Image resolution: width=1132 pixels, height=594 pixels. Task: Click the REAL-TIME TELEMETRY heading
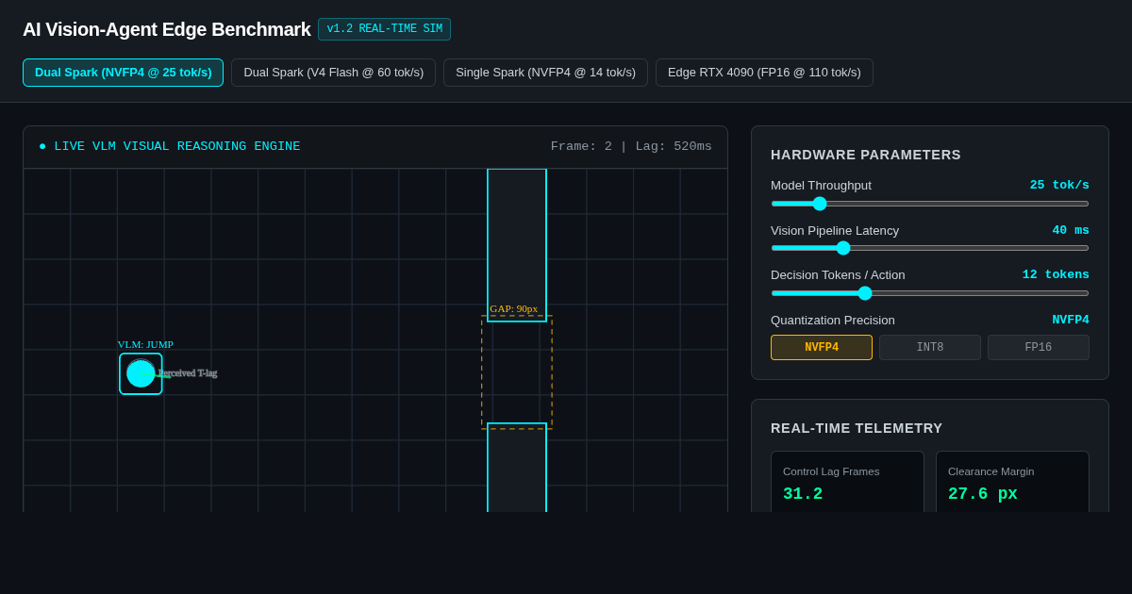point(857,428)
